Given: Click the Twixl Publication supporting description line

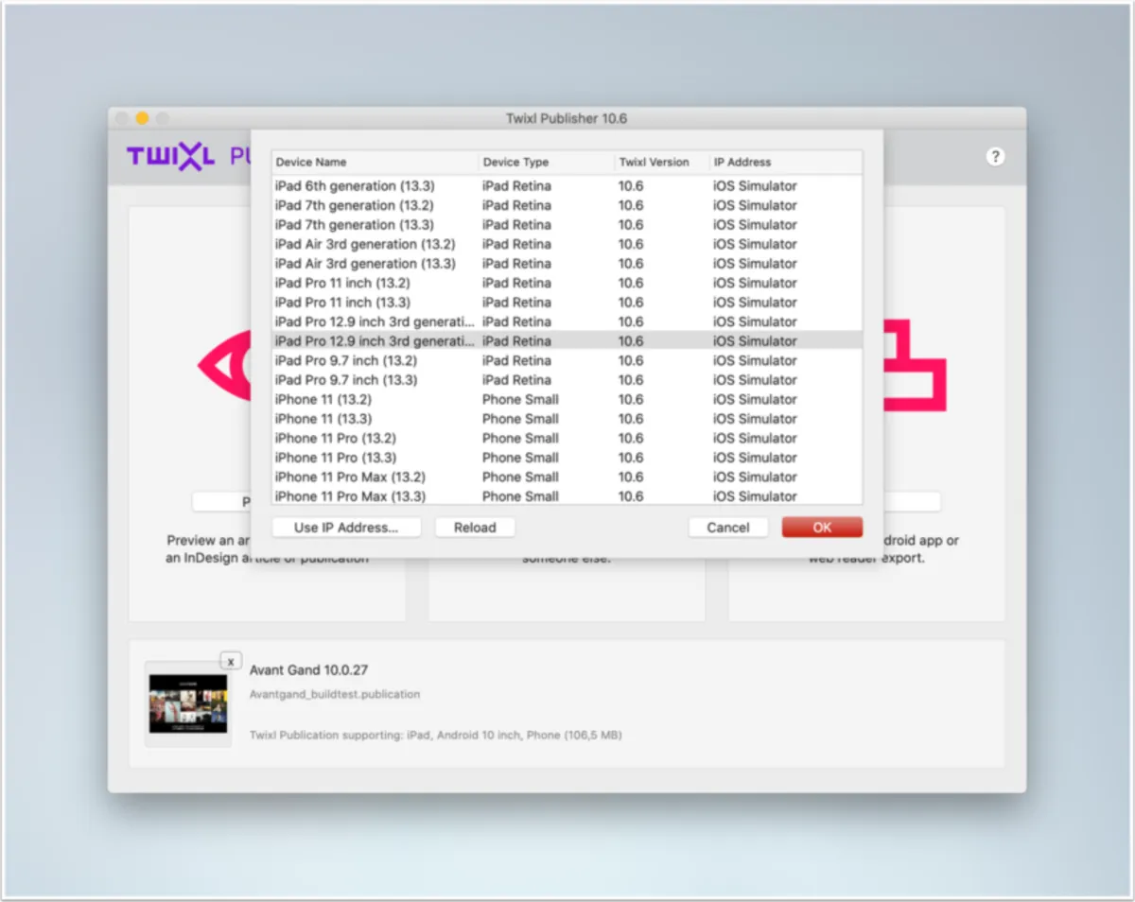Looking at the screenshot, I should pos(435,735).
